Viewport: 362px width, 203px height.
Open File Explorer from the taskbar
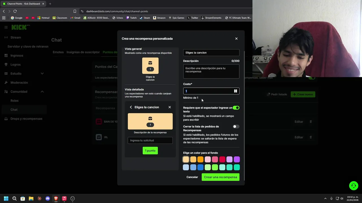pyautogui.click(x=31, y=198)
